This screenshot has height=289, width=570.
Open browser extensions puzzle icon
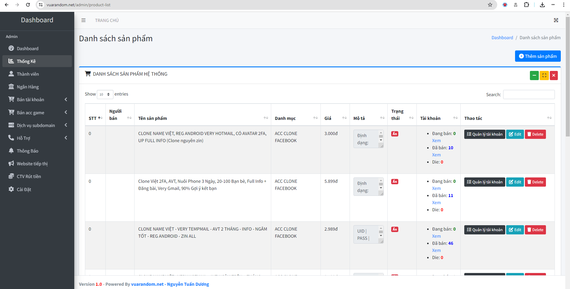527,5
